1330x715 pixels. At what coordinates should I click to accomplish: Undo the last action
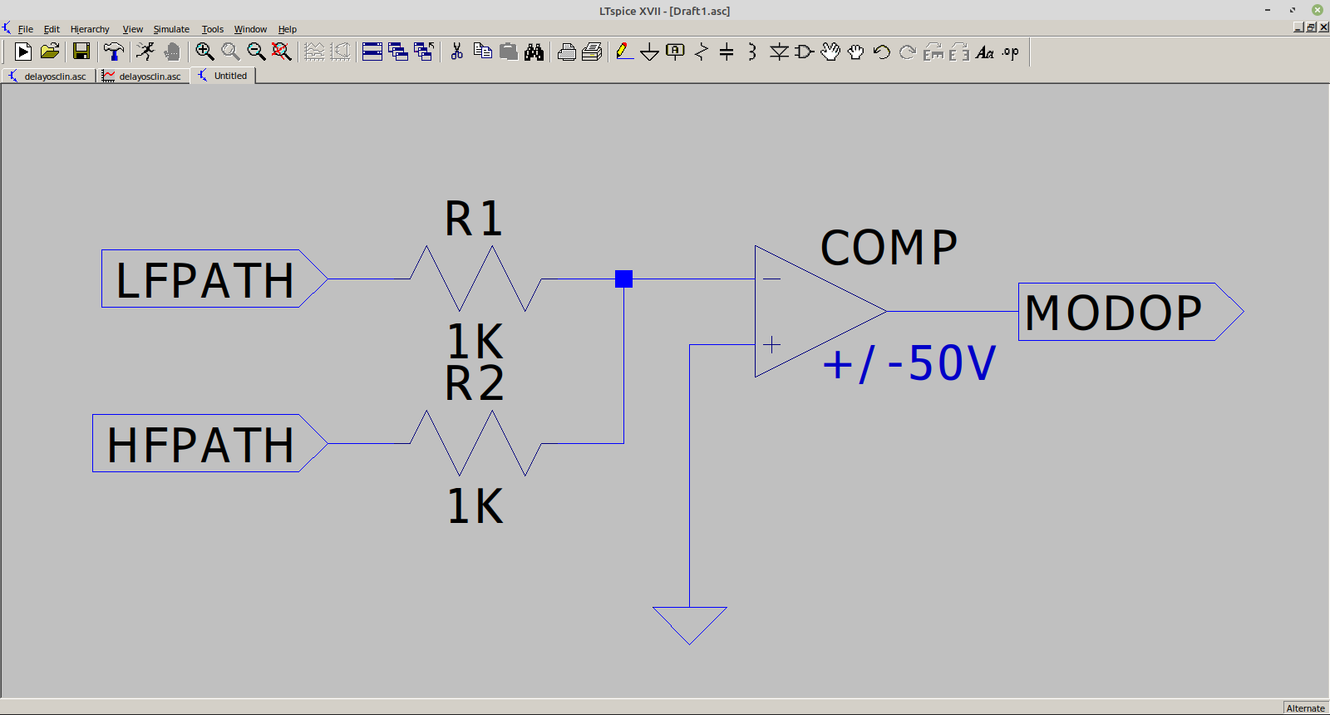coord(882,52)
